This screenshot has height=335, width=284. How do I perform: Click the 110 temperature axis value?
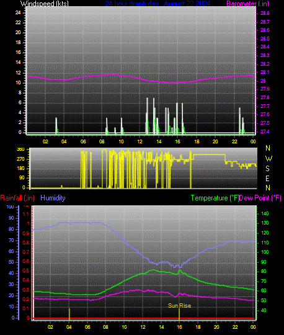point(265,243)
